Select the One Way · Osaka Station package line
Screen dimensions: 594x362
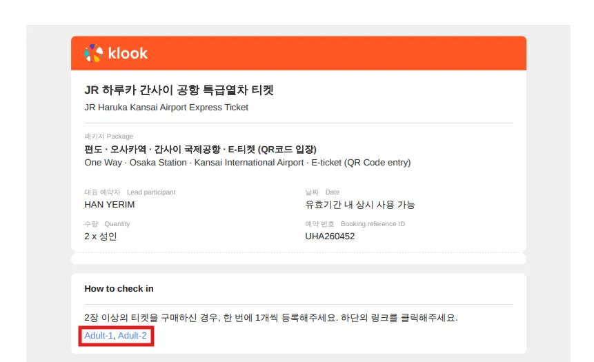(248, 163)
